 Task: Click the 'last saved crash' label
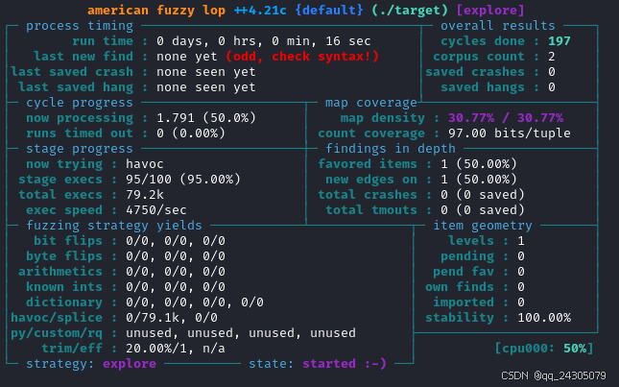pos(72,72)
